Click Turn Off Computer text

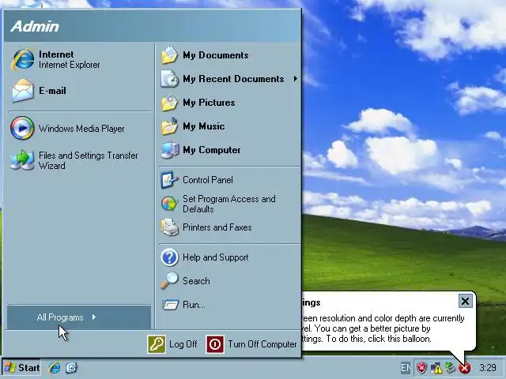coord(262,344)
